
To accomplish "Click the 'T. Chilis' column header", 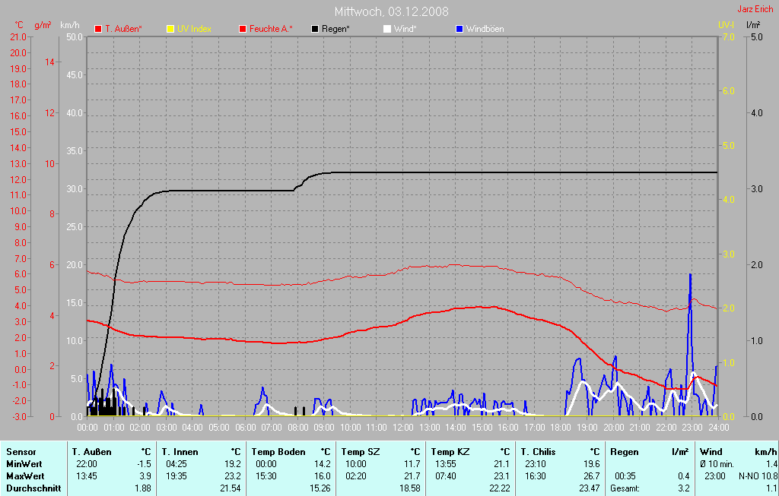I will [538, 452].
